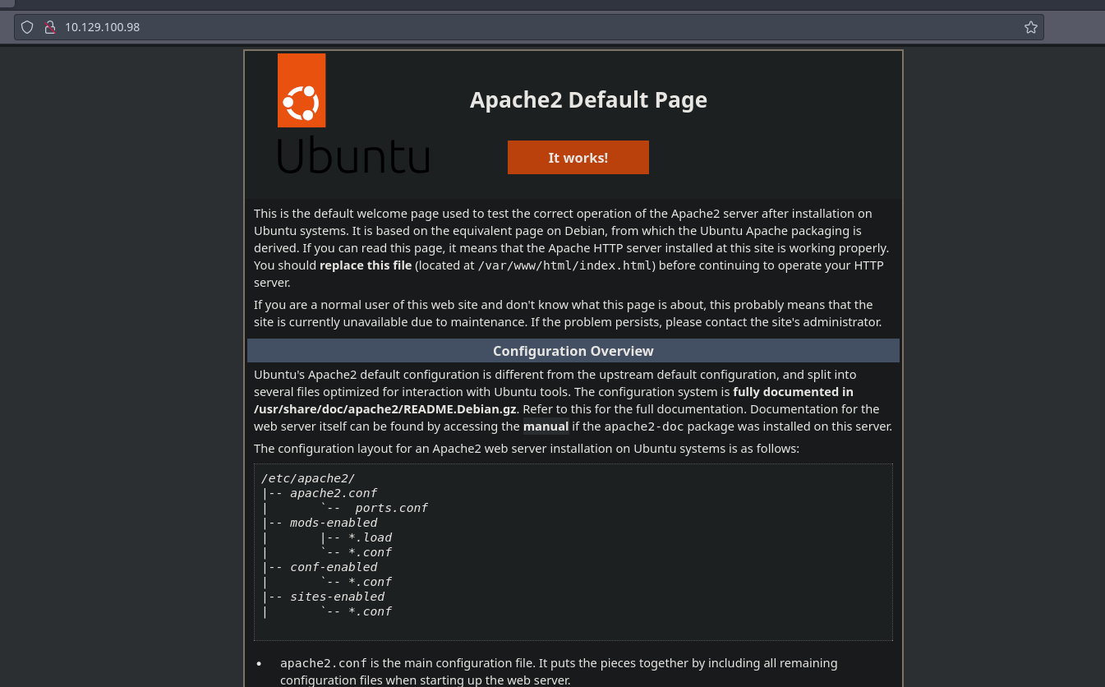
Task: Click the "apache2.conf" text in the bullet point
Action: [324, 663]
